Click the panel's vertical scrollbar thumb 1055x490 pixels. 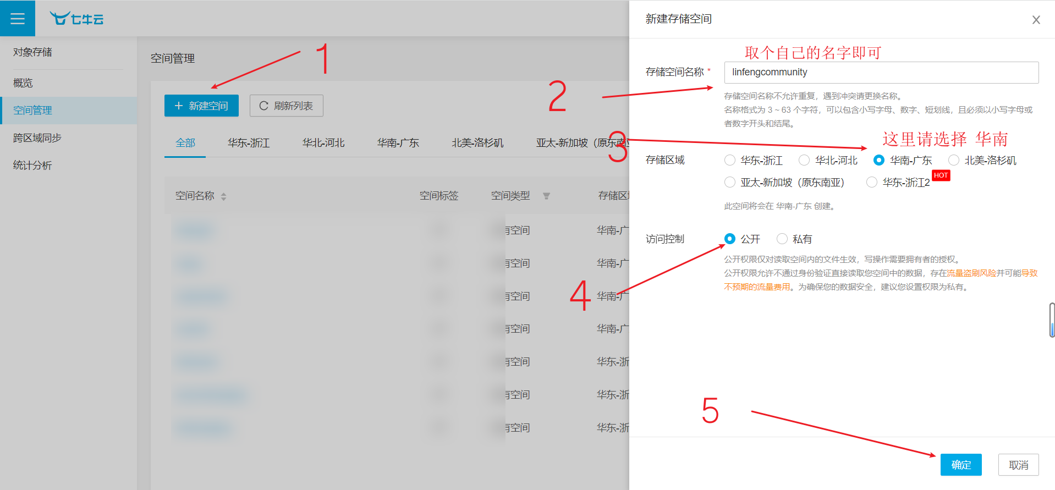(x=1052, y=320)
